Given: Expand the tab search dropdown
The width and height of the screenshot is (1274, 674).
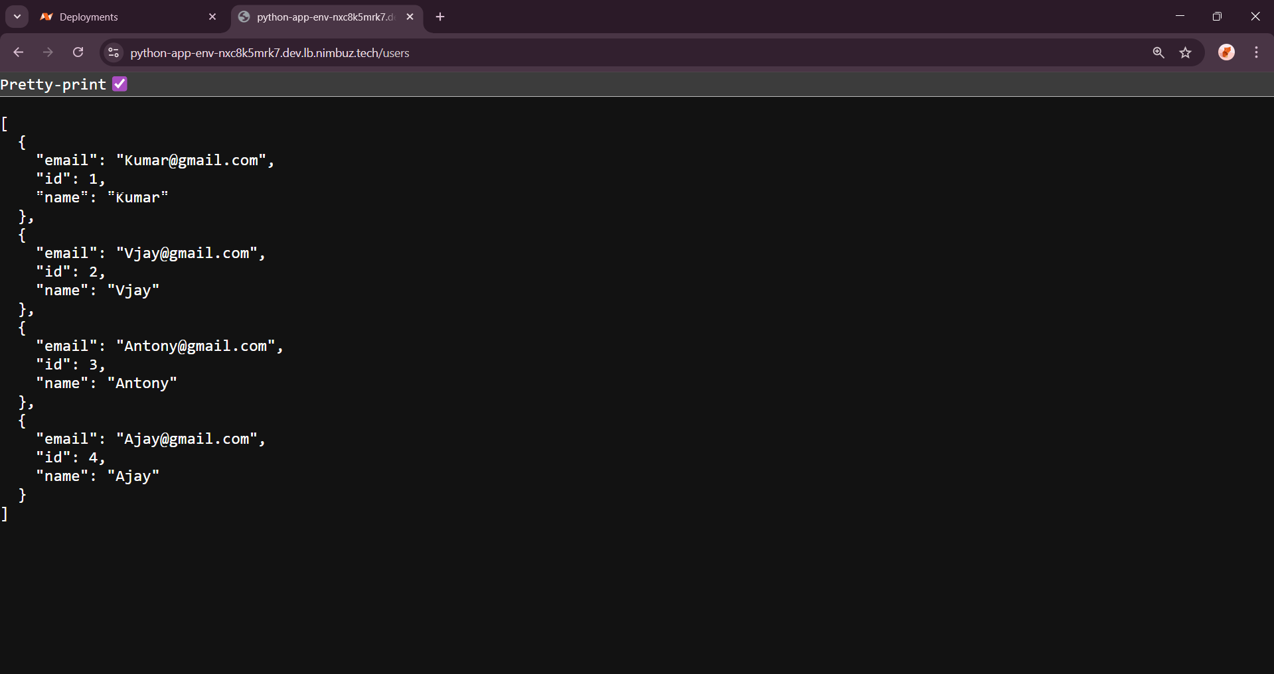Looking at the screenshot, I should [17, 17].
